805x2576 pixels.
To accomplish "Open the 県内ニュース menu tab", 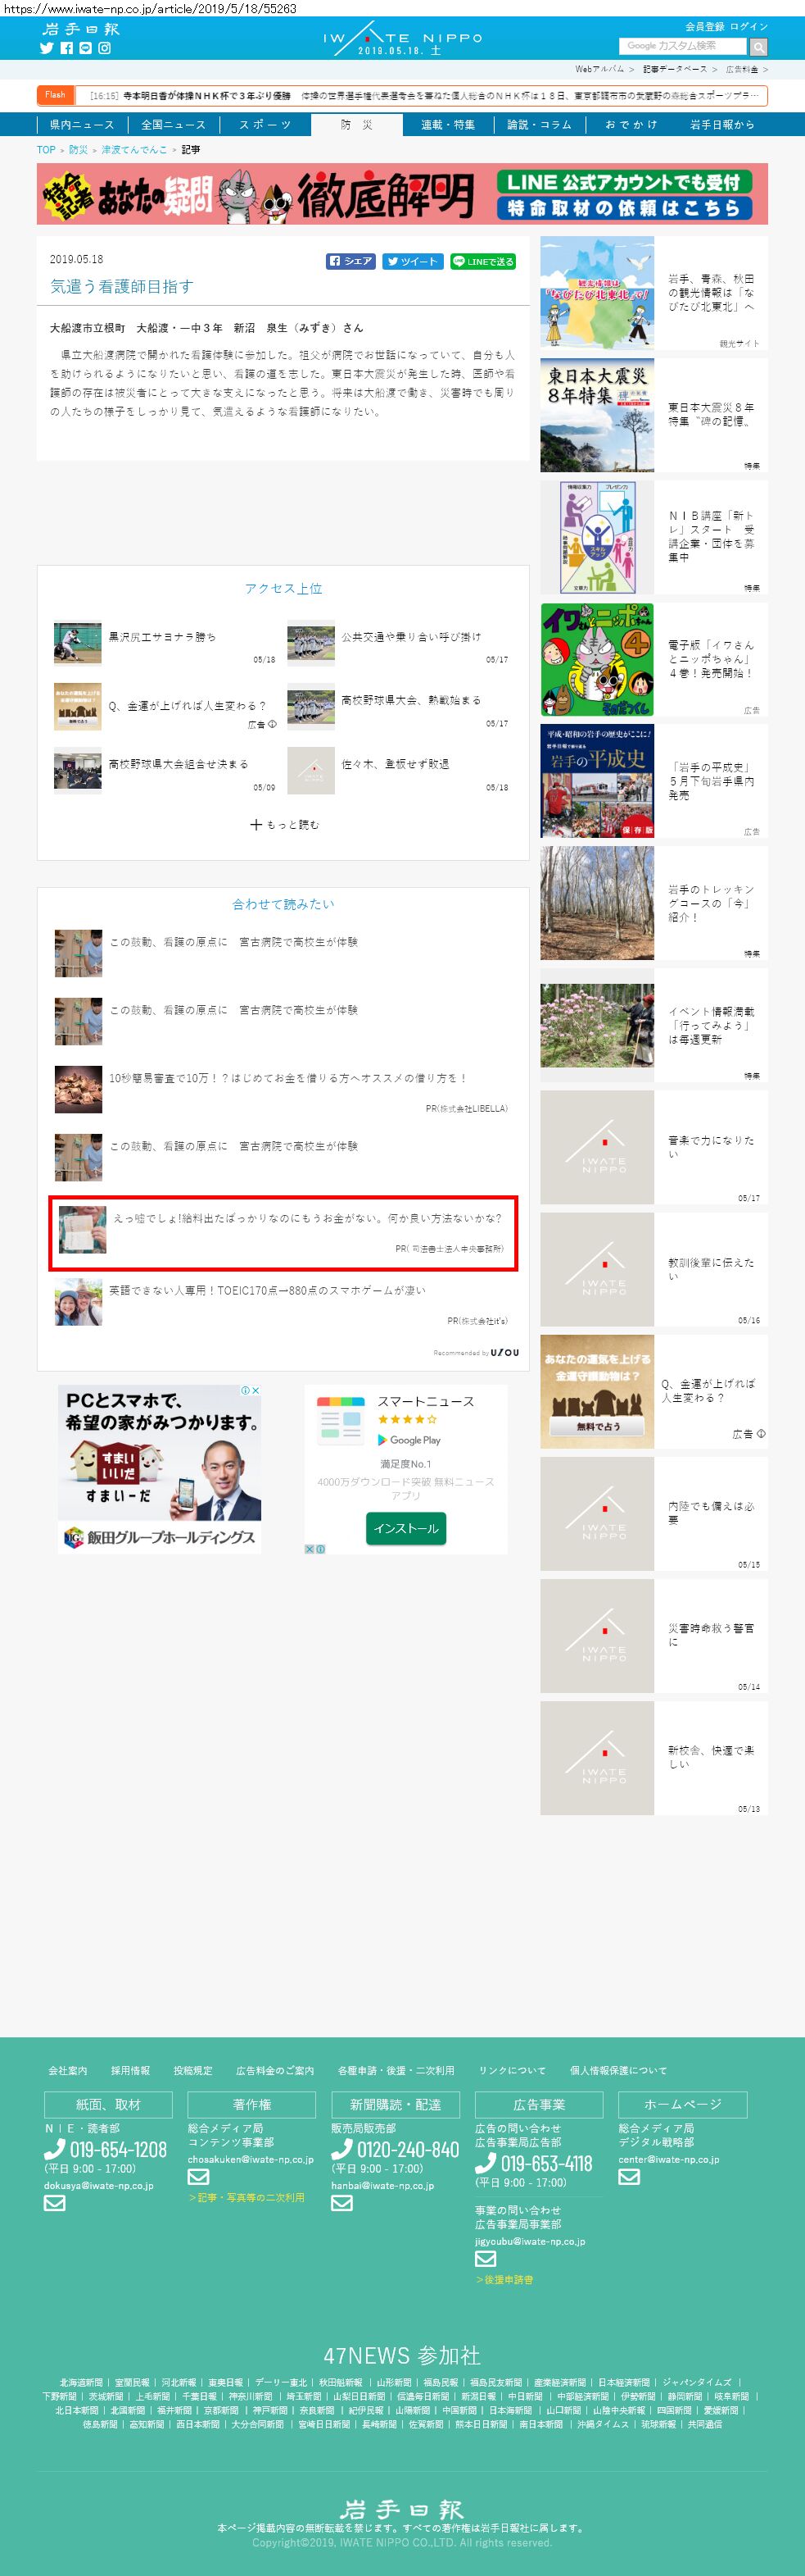I will point(82,125).
